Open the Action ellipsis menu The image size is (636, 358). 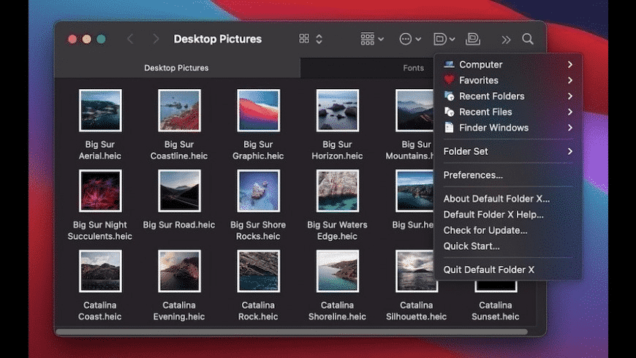(x=410, y=39)
